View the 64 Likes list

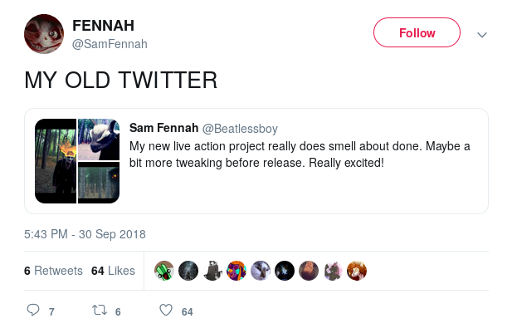pyautogui.click(x=113, y=271)
